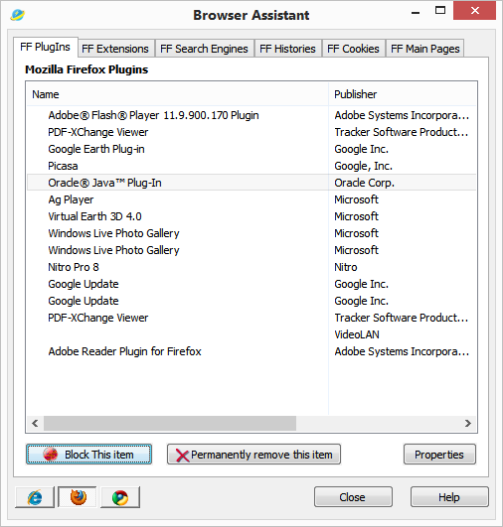The image size is (503, 527).
Task: Select Adobe Flash Player 11.9.900.170 Plugin row
Action: (x=251, y=115)
